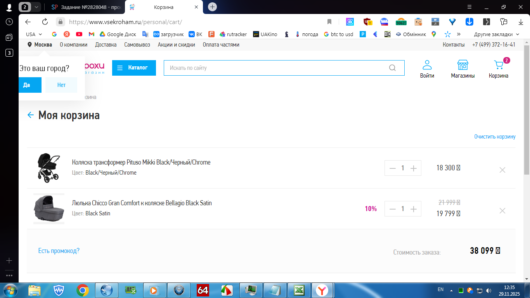
Task: Click the Chicco cradle thumbnail image
Action: coord(49,209)
